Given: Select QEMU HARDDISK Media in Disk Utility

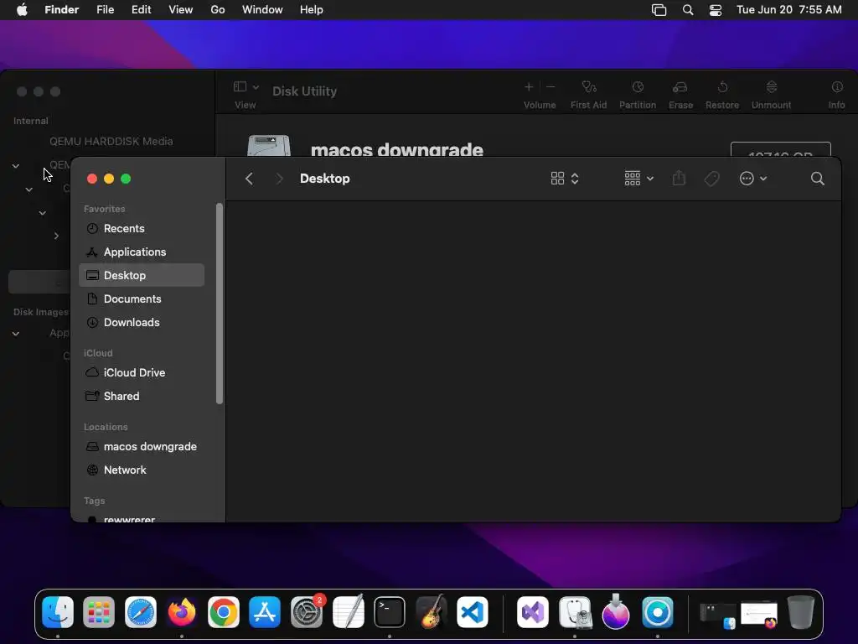Looking at the screenshot, I should [x=111, y=141].
